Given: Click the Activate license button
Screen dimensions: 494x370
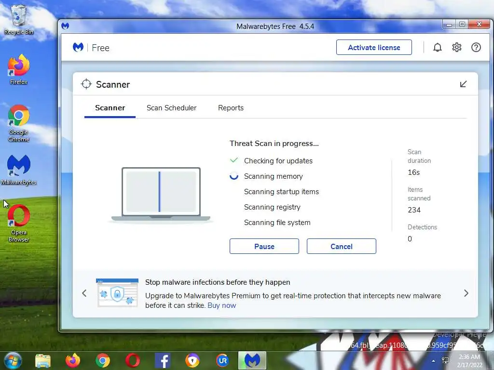Looking at the screenshot, I should coord(374,47).
